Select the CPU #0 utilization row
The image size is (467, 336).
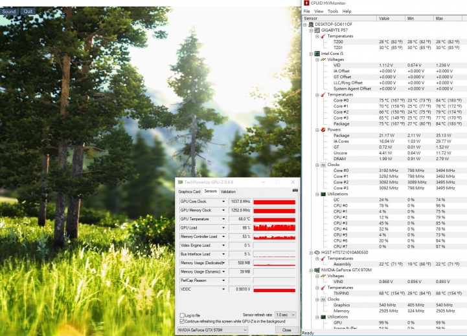point(397,205)
